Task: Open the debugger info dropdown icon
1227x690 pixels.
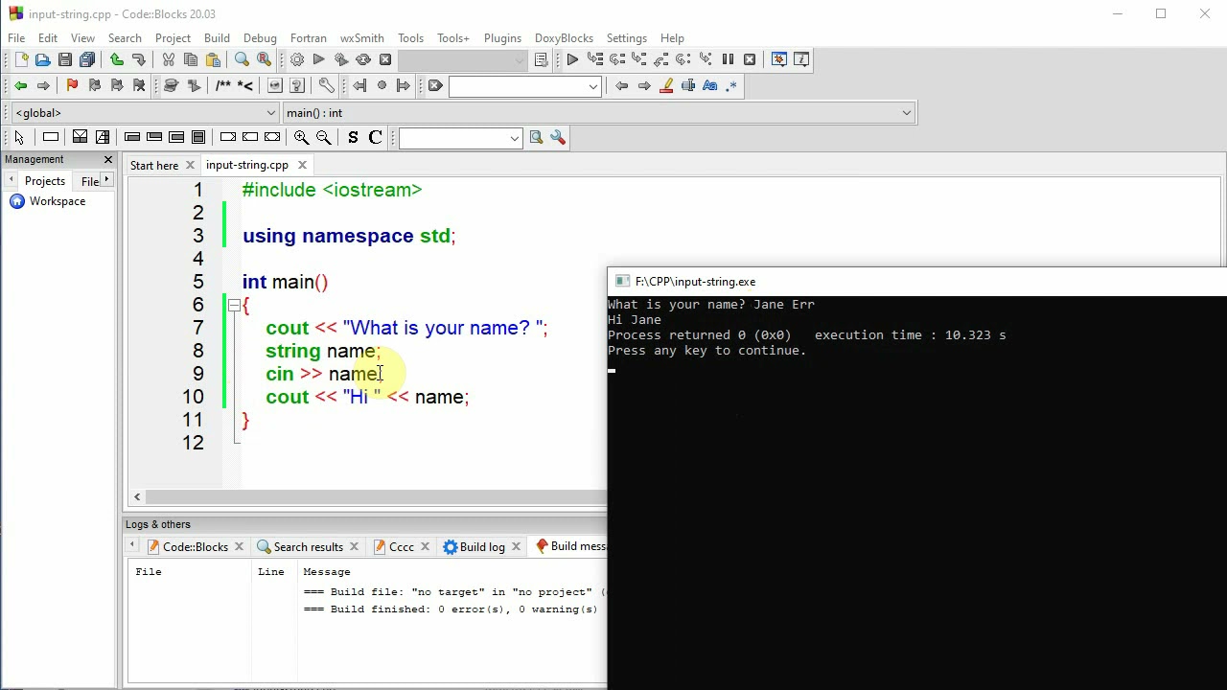Action: coord(801,59)
